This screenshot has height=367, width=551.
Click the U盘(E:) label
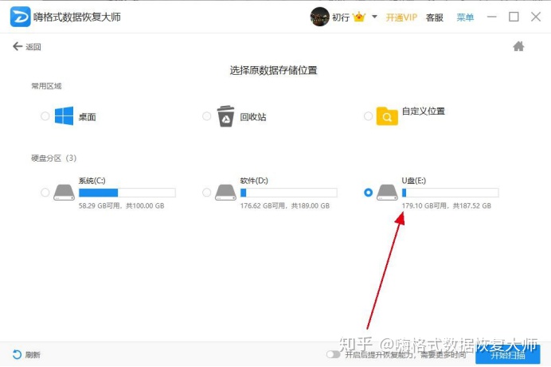pos(413,181)
